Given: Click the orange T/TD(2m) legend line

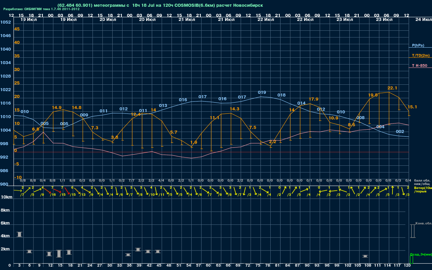Looking at the screenshot, I should 420,58.
